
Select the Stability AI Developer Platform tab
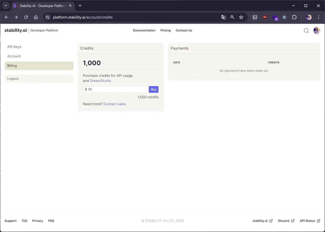click(x=42, y=6)
